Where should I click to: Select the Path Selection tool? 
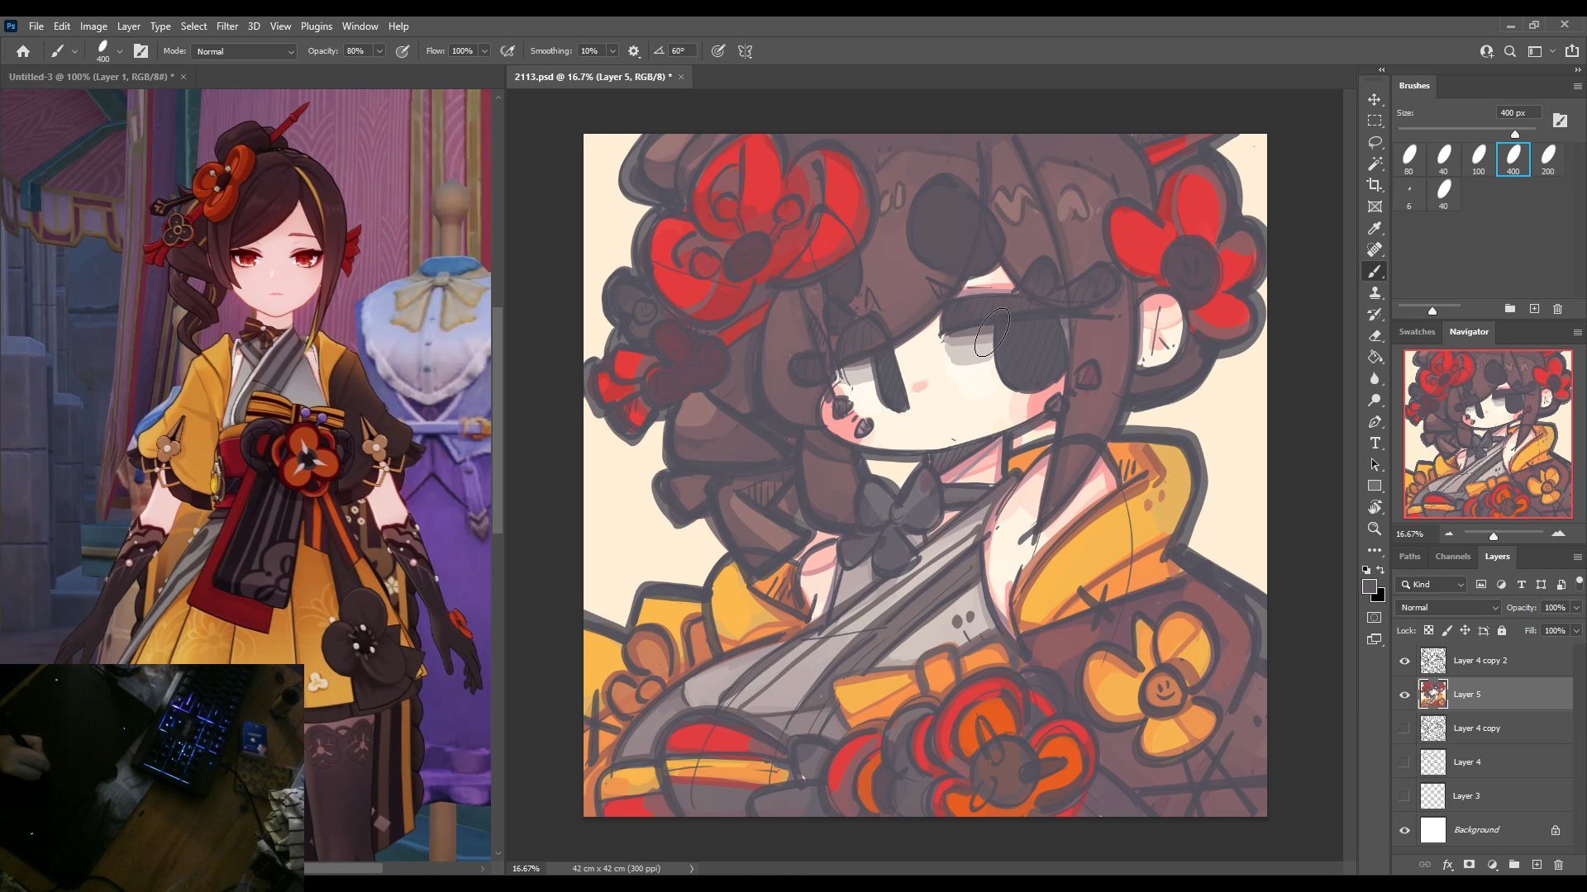1375,464
